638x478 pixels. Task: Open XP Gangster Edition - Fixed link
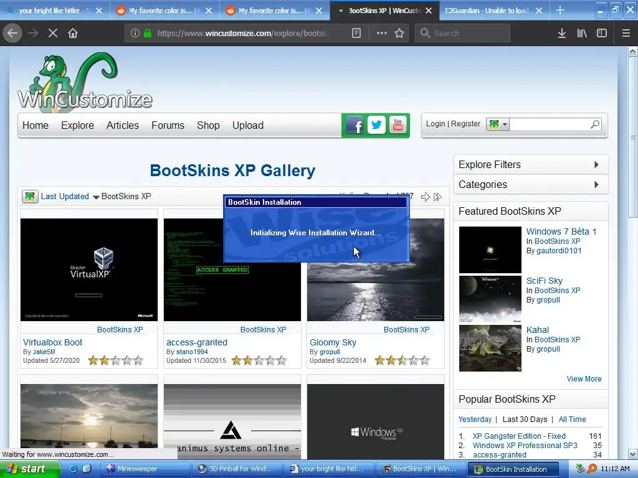pos(519,436)
